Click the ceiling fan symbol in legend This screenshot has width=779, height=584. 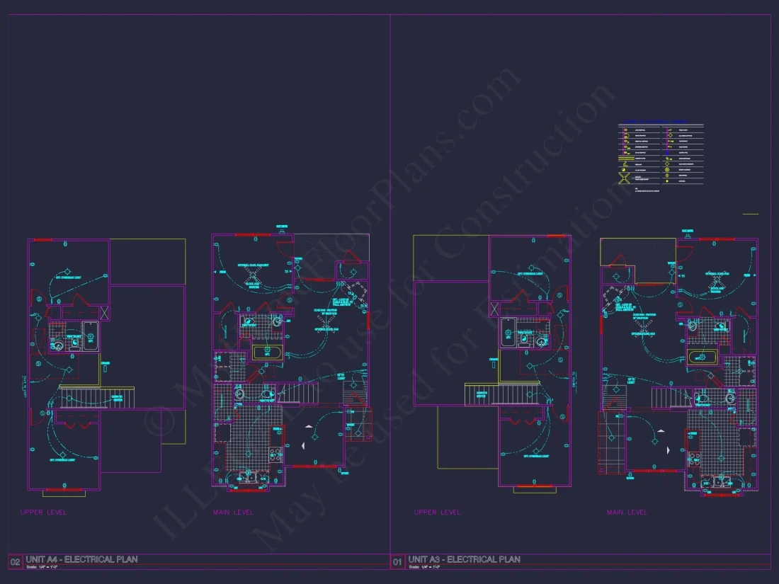click(624, 177)
